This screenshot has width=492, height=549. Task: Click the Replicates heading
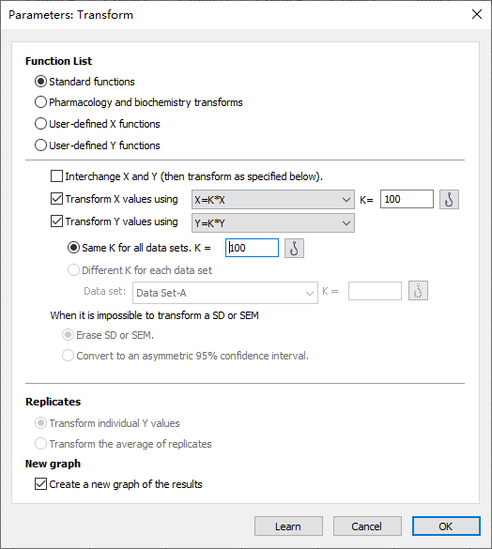tap(53, 402)
